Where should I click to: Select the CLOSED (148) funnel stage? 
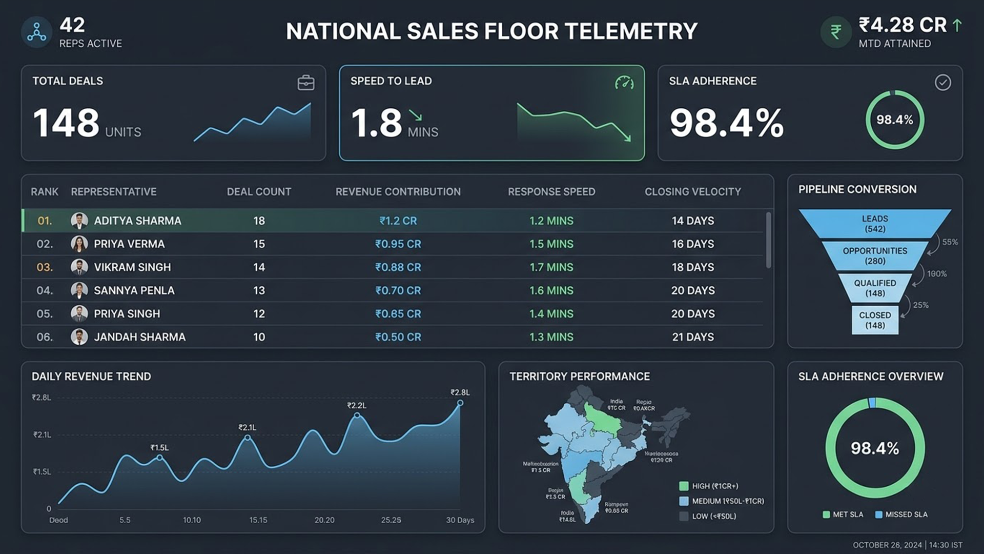point(875,320)
